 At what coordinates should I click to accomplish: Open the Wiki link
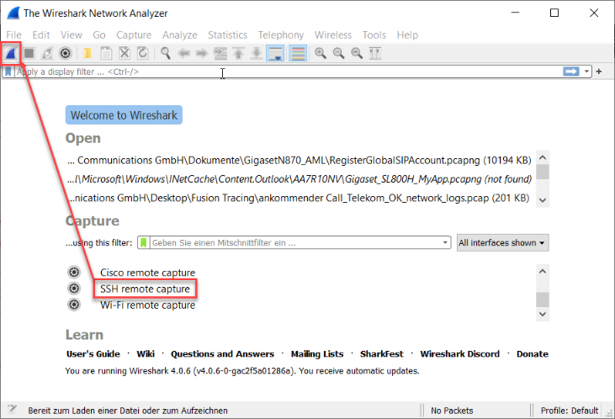tap(146, 354)
